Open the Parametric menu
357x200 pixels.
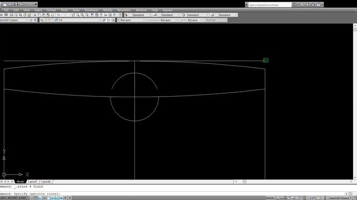pyautogui.click(x=124, y=10)
